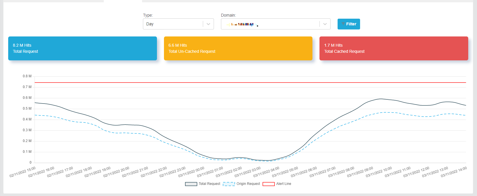Select the blue Total Request card
This screenshot has height=196, width=477.
(82, 48)
